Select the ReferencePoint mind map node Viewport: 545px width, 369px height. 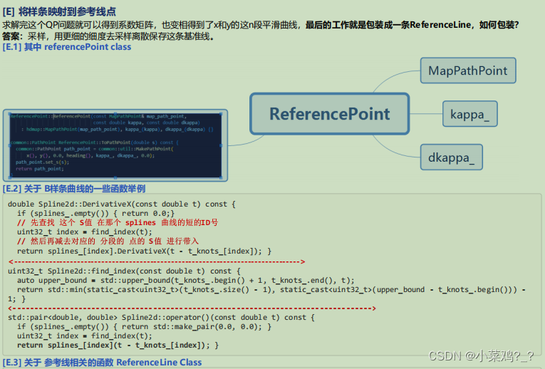[x=330, y=113]
